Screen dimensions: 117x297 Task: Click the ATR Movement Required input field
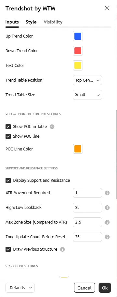tap(87, 193)
